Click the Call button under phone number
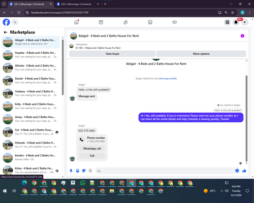The width and height of the screenshot is (254, 203). coord(92,156)
